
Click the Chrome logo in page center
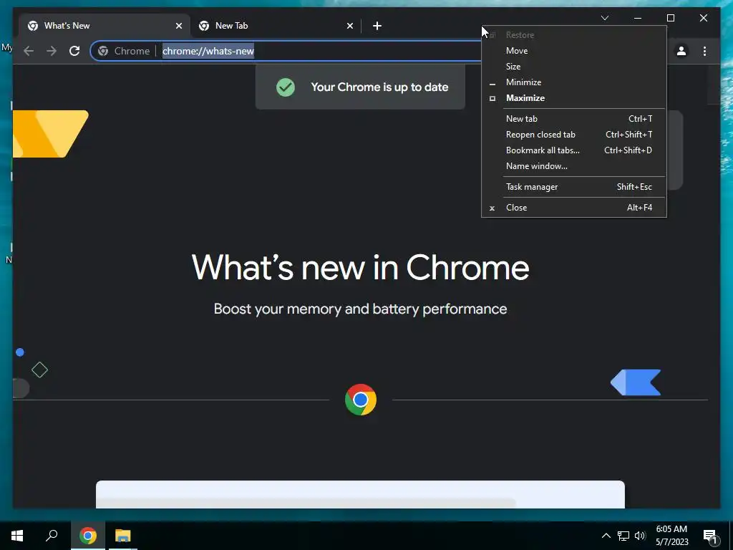point(361,400)
